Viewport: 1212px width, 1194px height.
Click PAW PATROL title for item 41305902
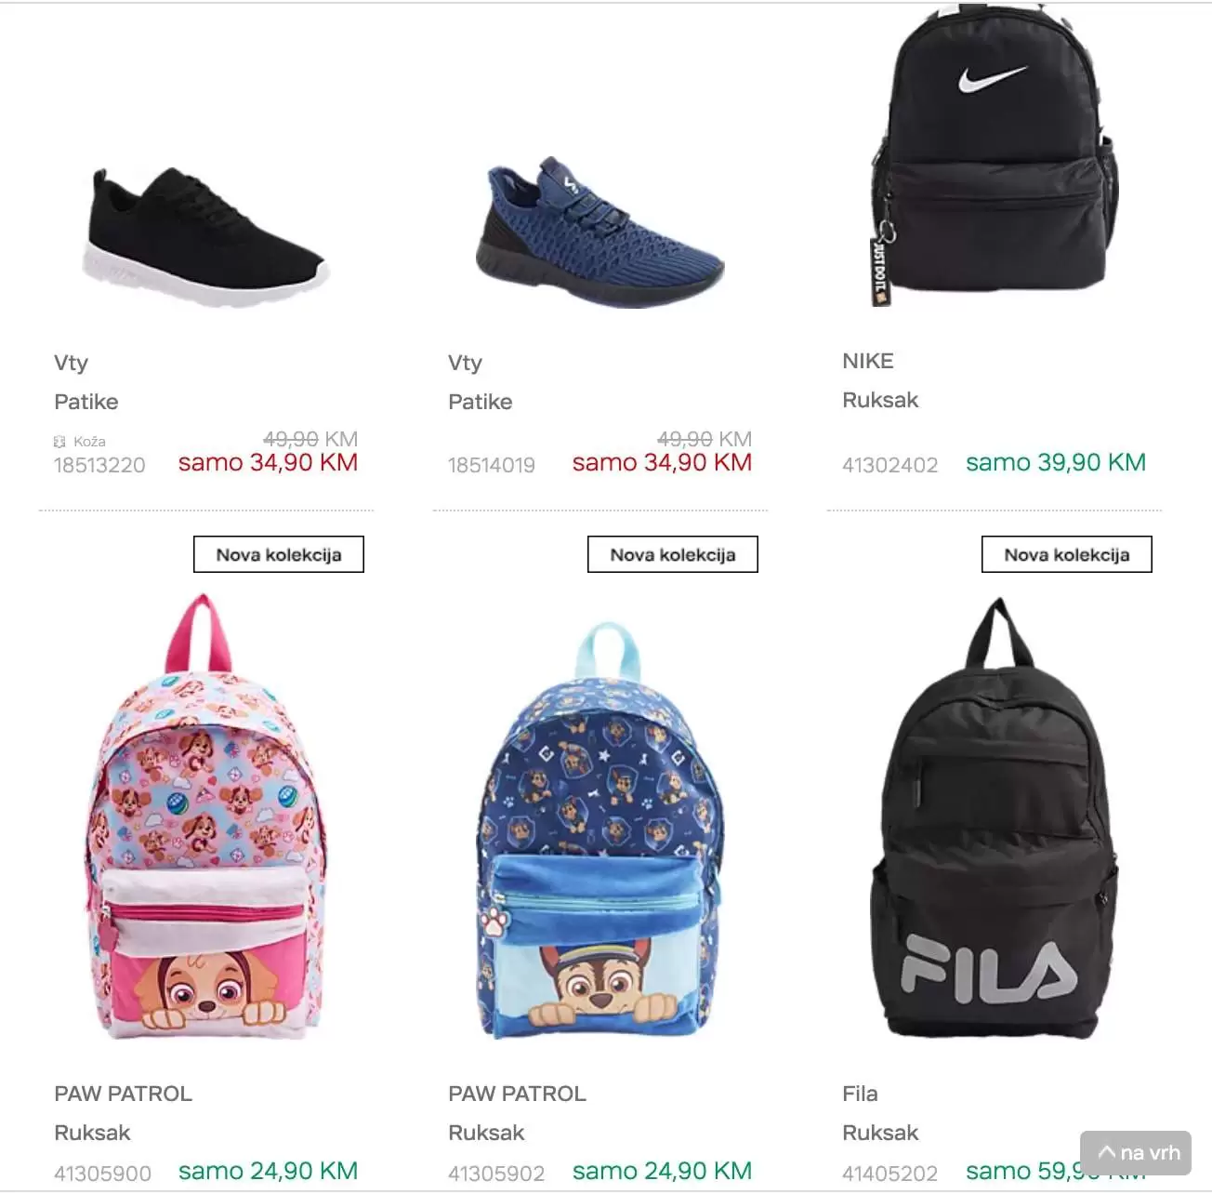517,1094
